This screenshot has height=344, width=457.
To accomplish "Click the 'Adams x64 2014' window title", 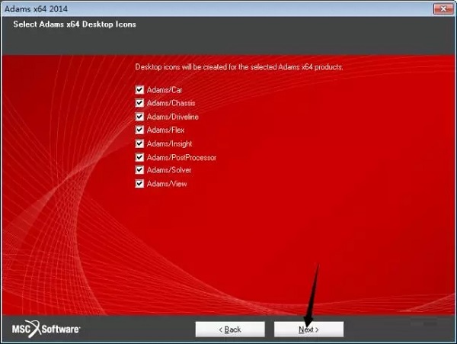I will click(x=36, y=8).
